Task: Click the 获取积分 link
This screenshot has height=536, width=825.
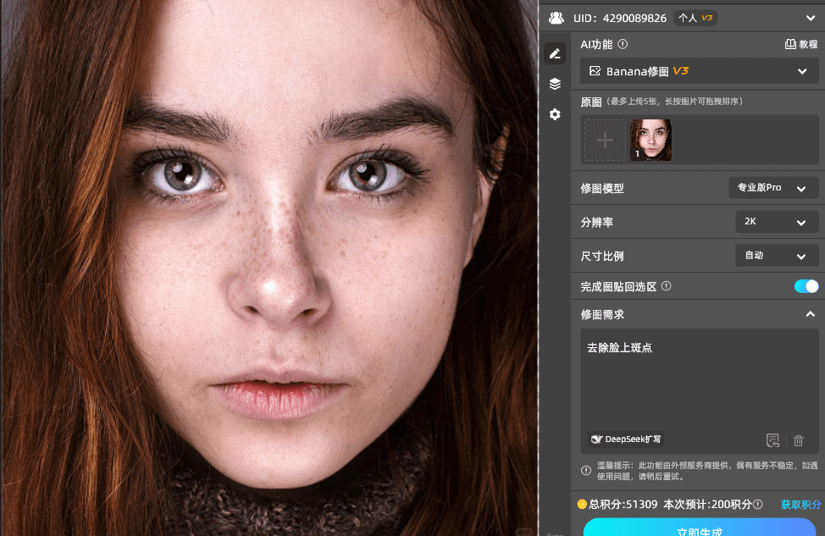Action: 800,504
